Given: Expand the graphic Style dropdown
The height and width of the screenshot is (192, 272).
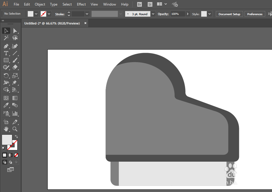Looking at the screenshot, I should click(x=210, y=14).
